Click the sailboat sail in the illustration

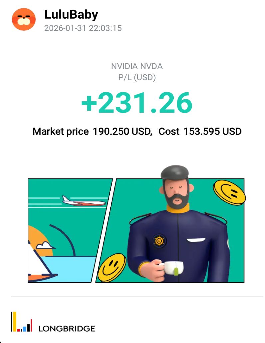37,263
